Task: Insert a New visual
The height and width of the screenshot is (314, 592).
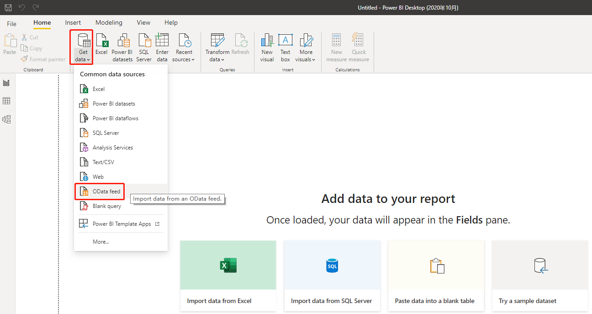Action: coord(267,48)
